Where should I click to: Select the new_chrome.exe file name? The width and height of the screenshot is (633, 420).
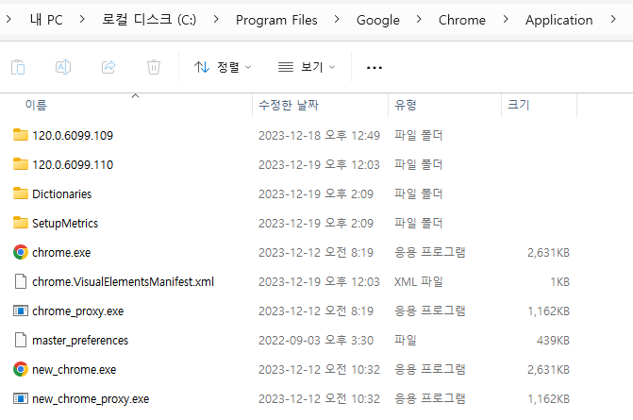75,370
